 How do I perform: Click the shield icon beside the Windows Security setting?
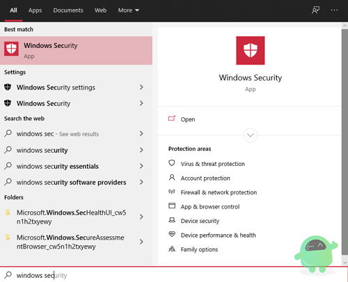point(8,103)
